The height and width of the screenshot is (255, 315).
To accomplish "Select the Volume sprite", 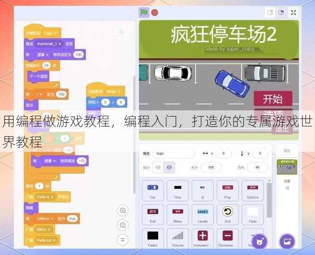I will tap(178, 238).
